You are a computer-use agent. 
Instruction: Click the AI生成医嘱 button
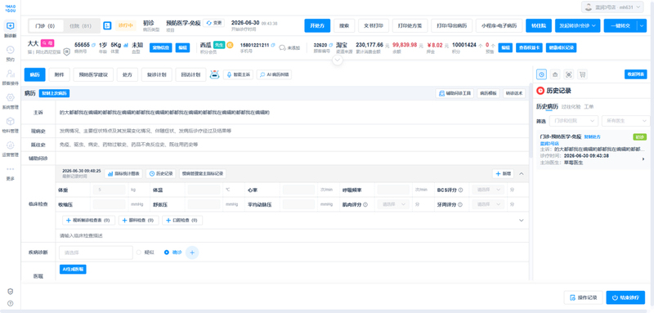click(73, 269)
